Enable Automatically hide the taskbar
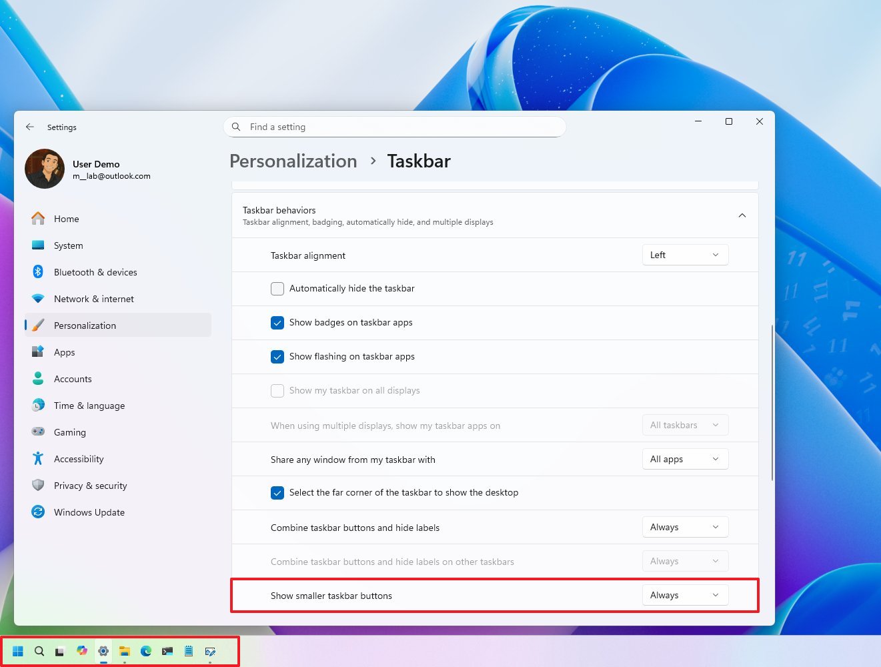This screenshot has height=667, width=881. point(277,288)
